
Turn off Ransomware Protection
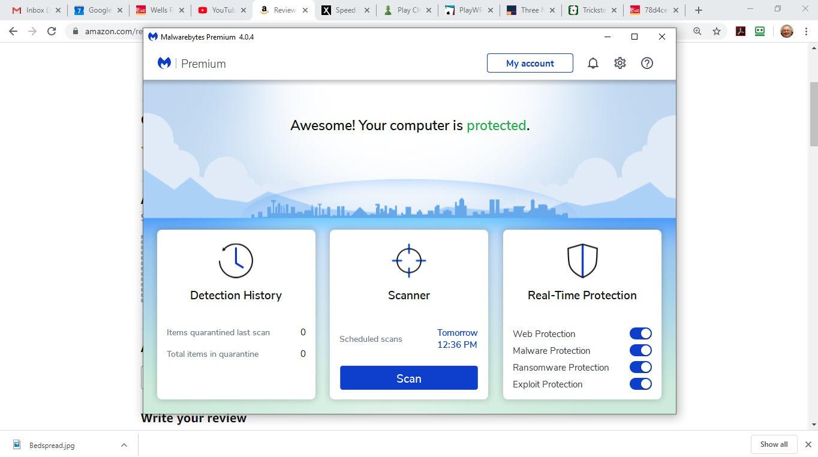coord(640,366)
